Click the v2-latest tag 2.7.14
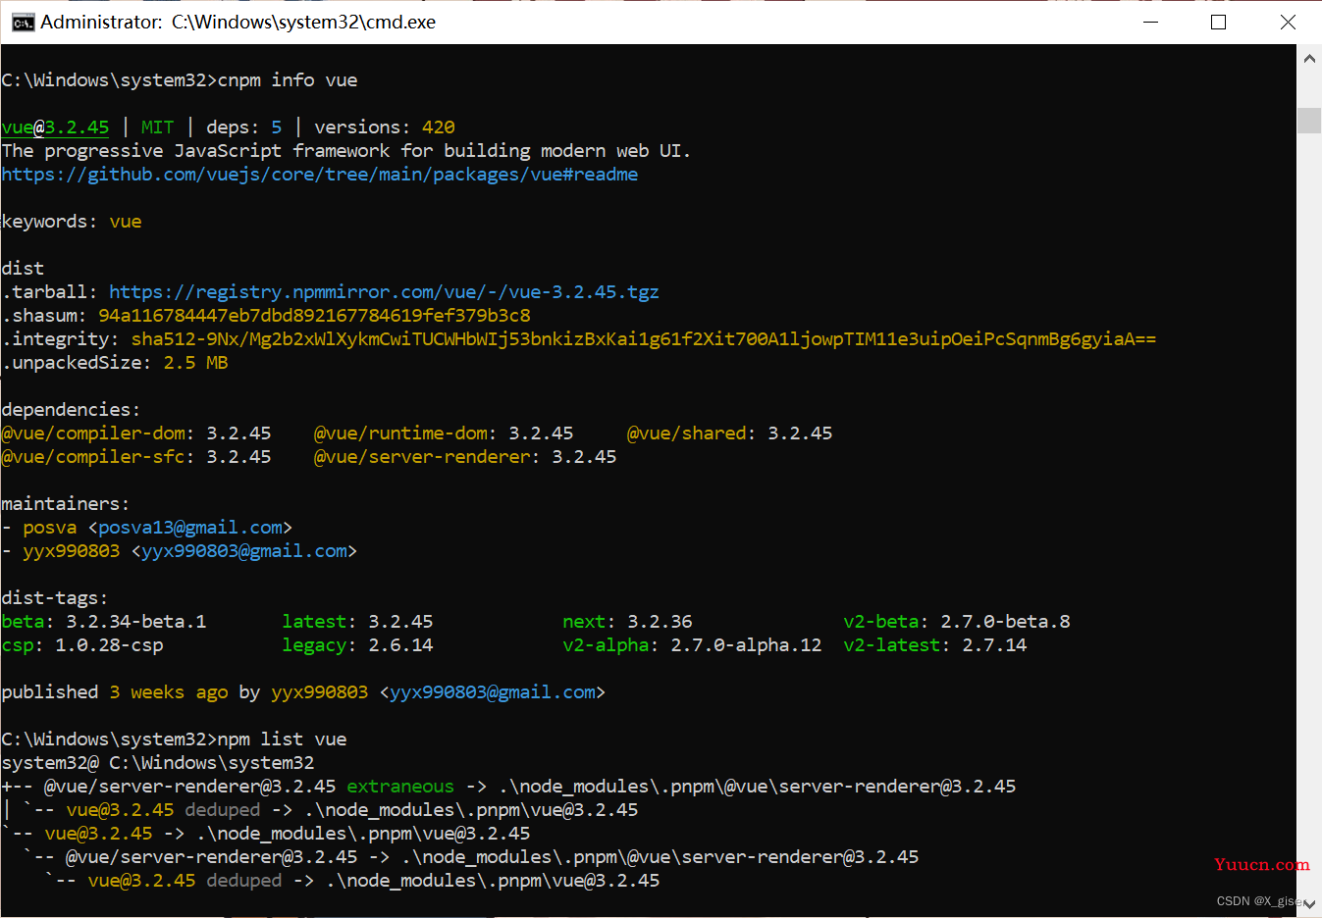The width and height of the screenshot is (1322, 918). 935,645
